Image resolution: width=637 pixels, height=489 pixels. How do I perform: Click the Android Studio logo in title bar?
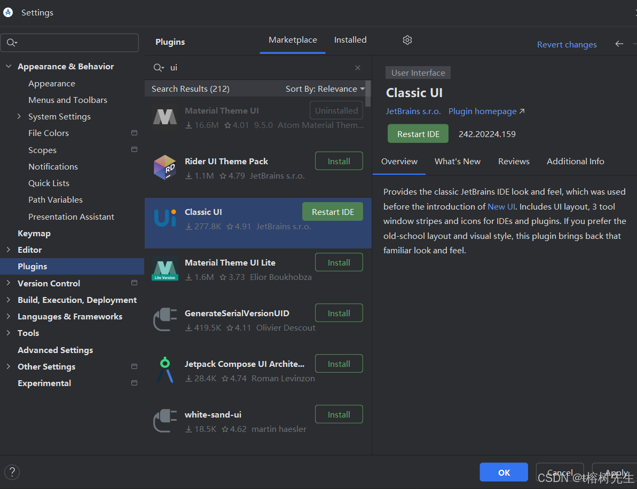(7, 12)
